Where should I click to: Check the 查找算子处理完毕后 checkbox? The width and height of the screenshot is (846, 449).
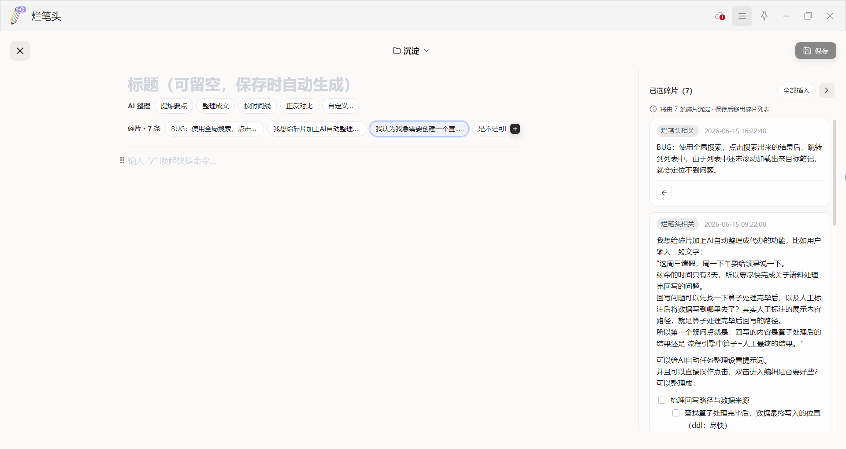pos(675,413)
